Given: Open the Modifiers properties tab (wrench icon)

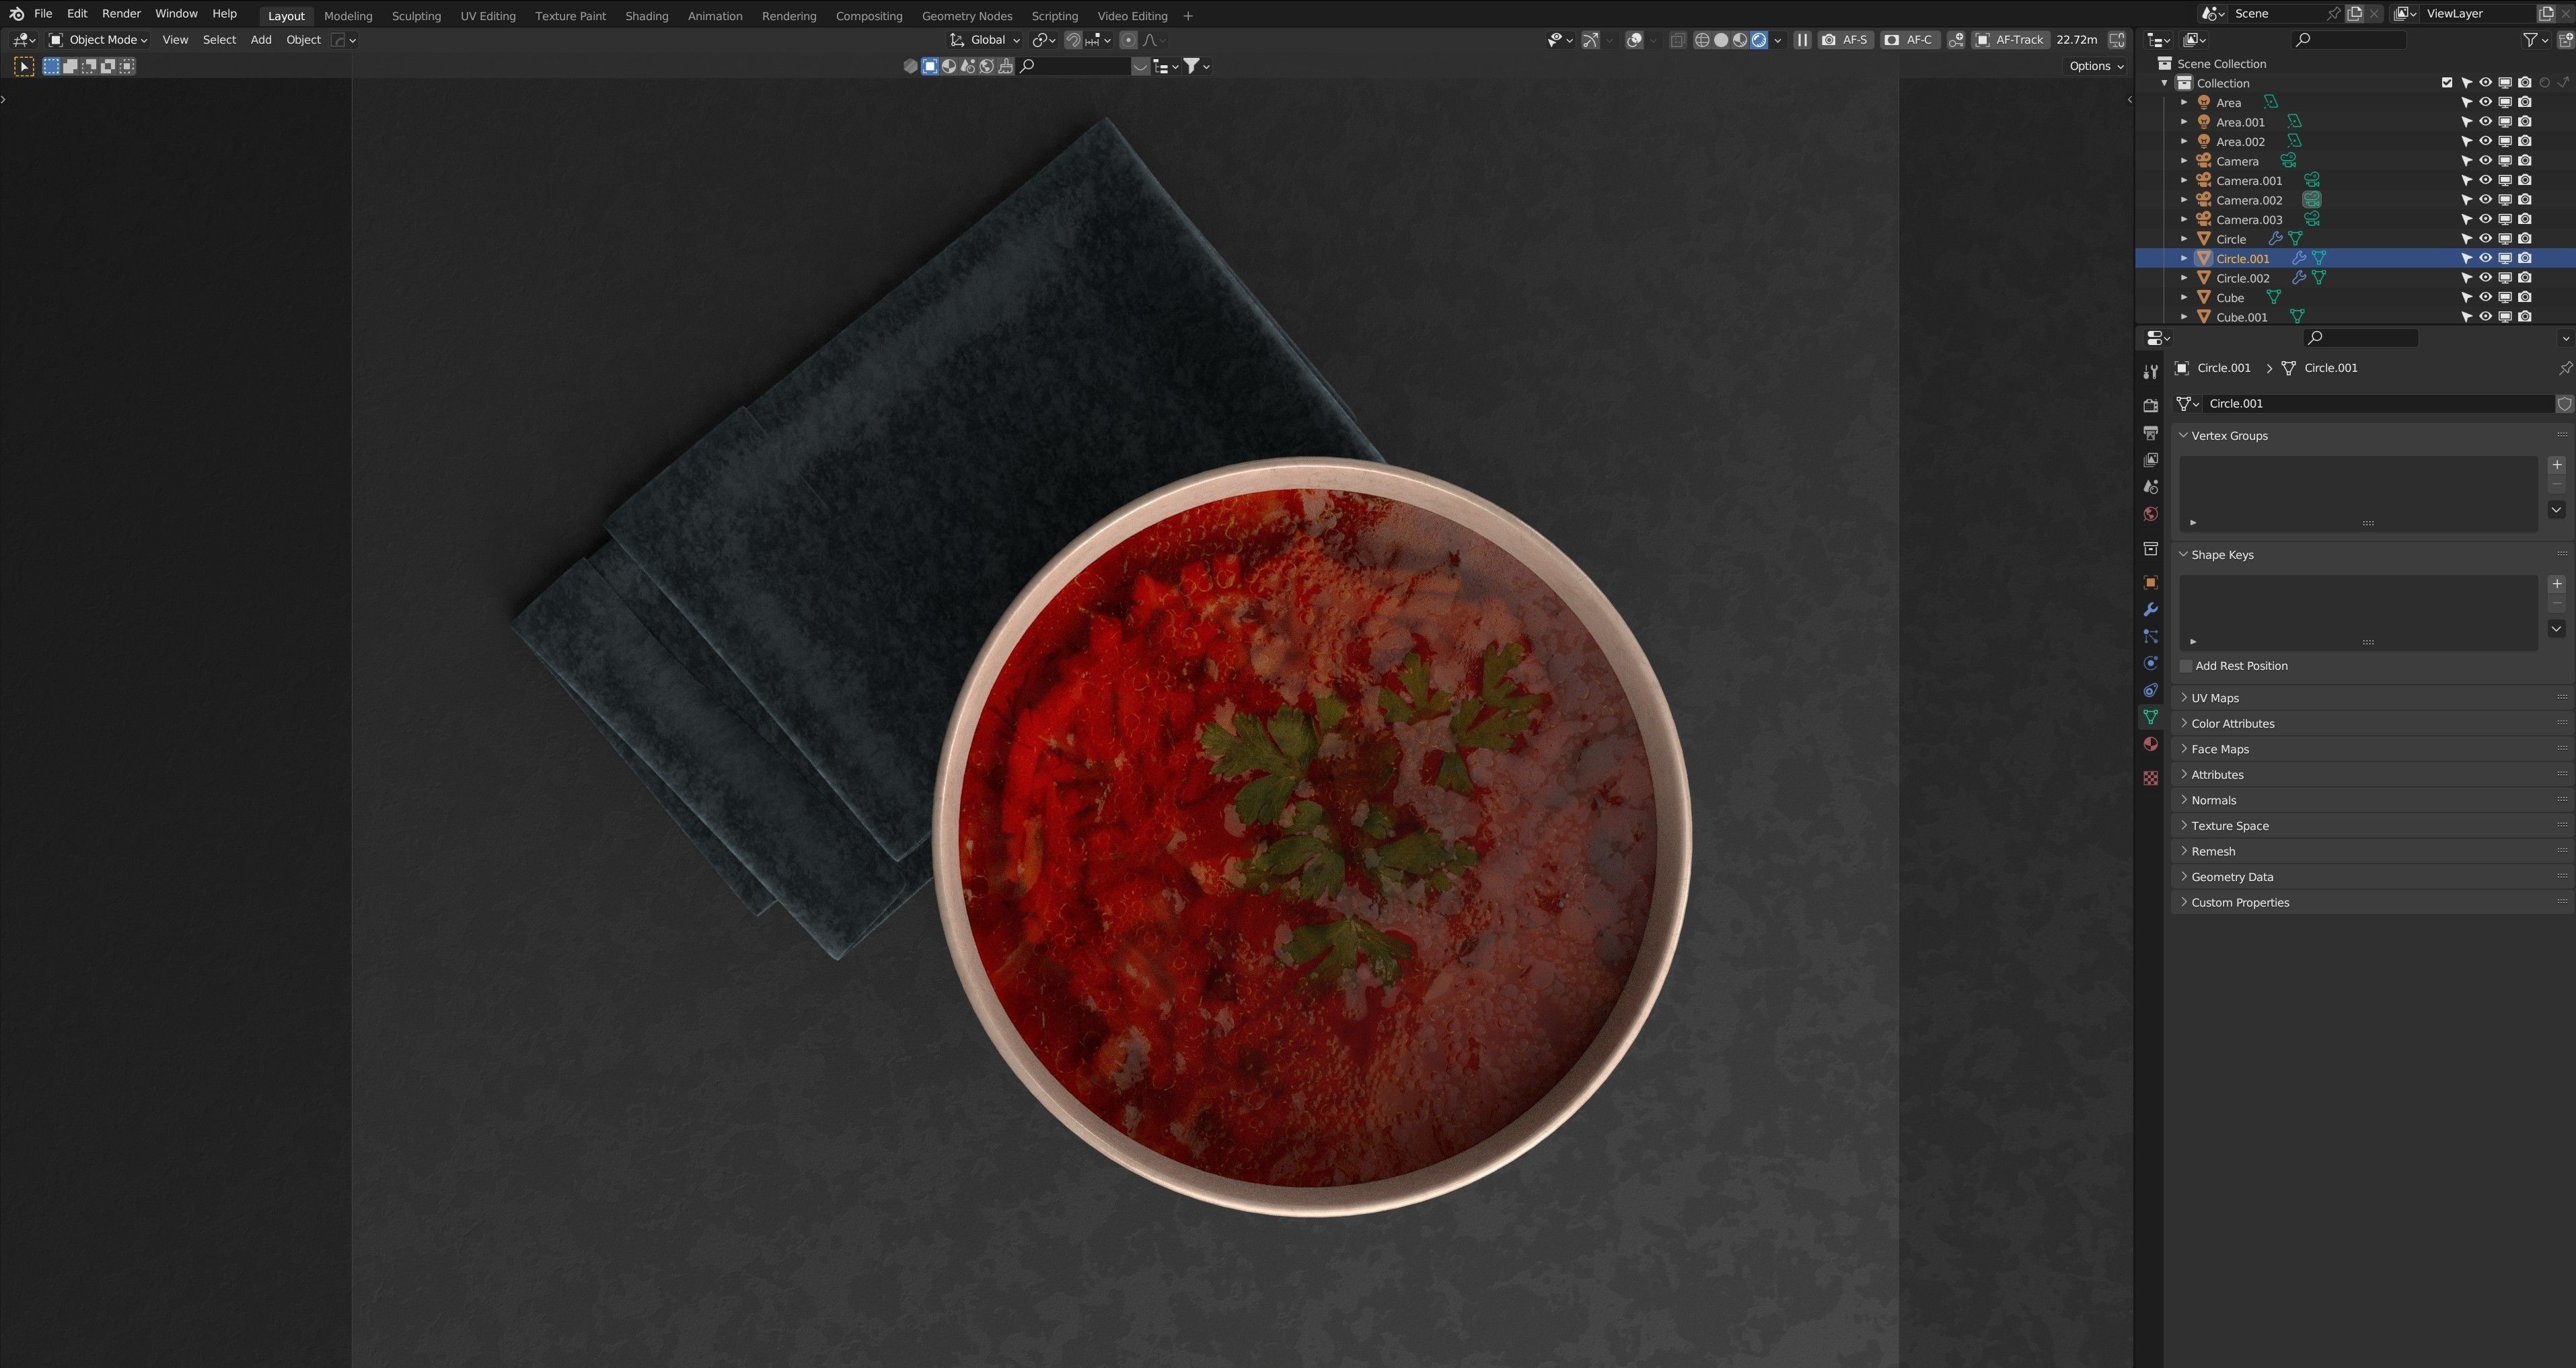Looking at the screenshot, I should coord(2150,610).
